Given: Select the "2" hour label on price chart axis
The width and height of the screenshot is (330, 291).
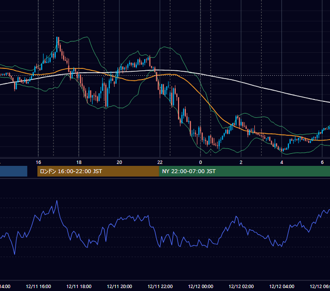Looking at the screenshot, I should [x=241, y=162].
